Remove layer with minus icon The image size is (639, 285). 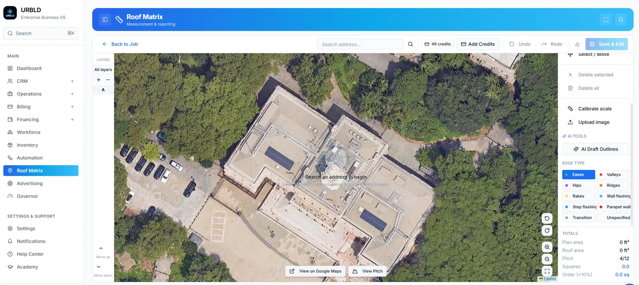108,80
